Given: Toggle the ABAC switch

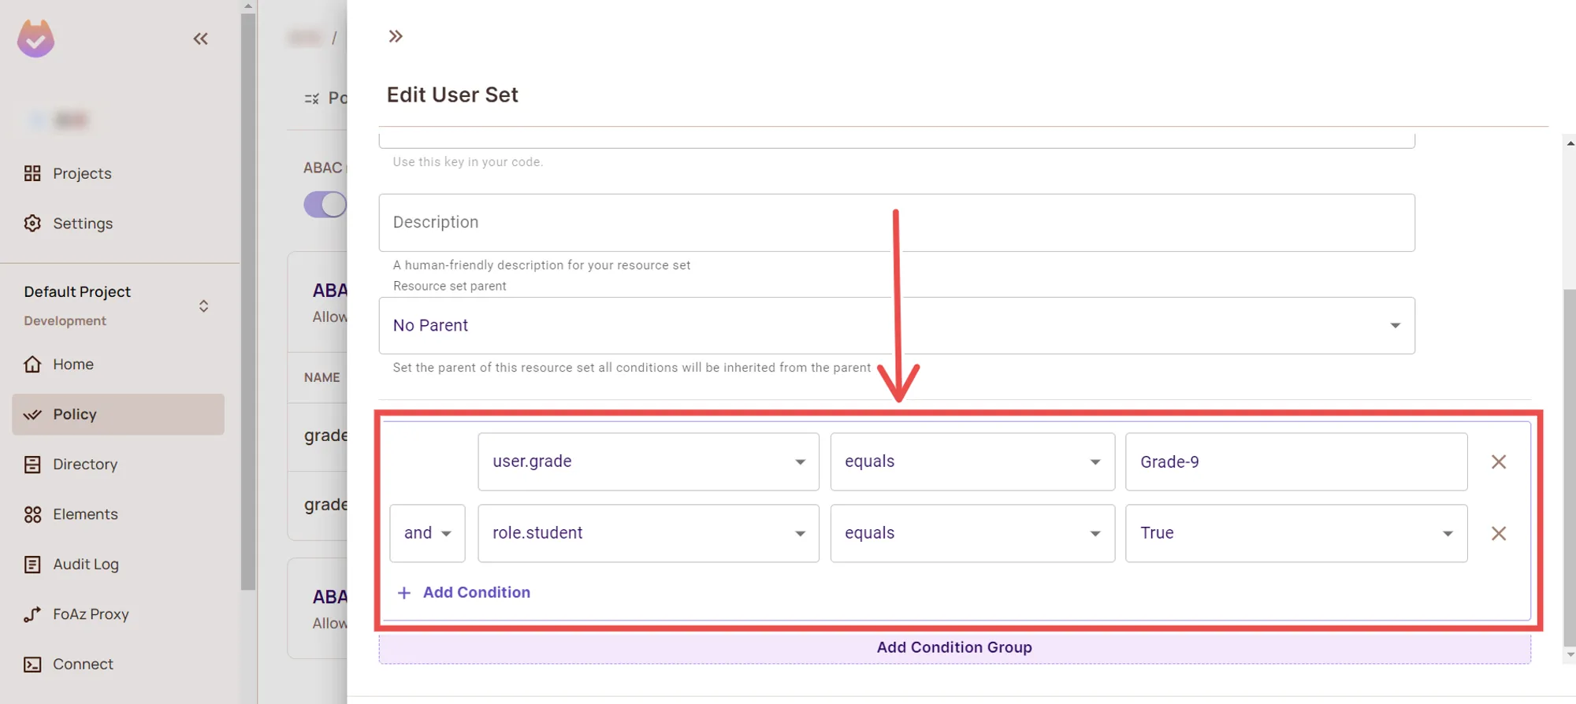Looking at the screenshot, I should click(x=325, y=205).
